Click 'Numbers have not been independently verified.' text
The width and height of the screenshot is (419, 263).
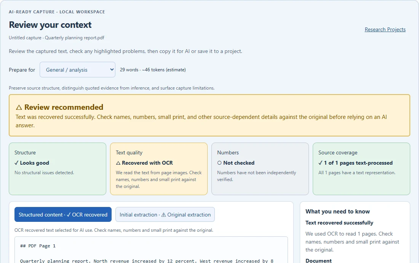(256, 176)
